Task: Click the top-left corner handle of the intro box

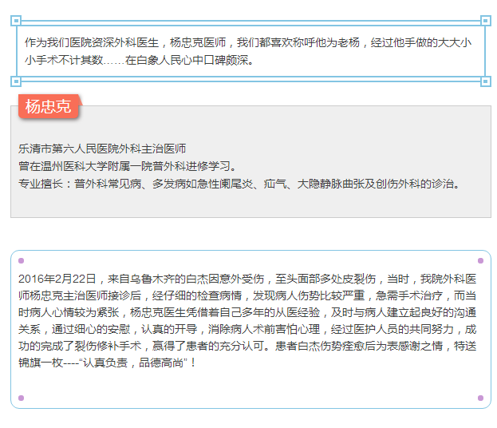Action: tap(16, 21)
